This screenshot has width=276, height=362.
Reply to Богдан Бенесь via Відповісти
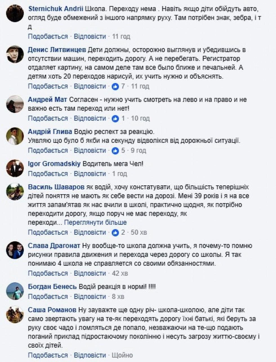coord(90,296)
